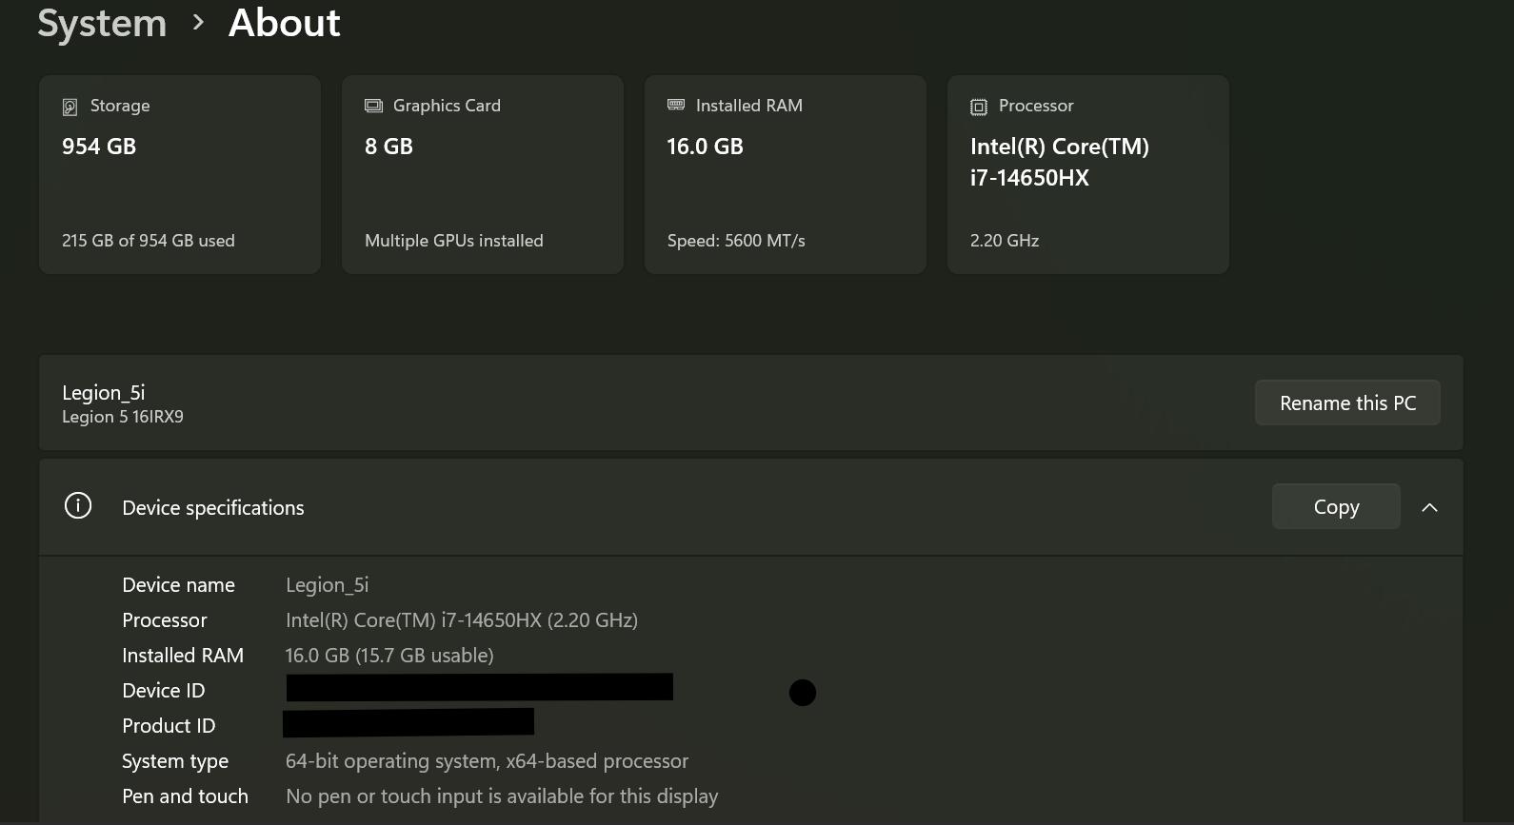Select the '215 GB of 954 GB used' text
The width and height of the screenshot is (1514, 825).
click(149, 241)
